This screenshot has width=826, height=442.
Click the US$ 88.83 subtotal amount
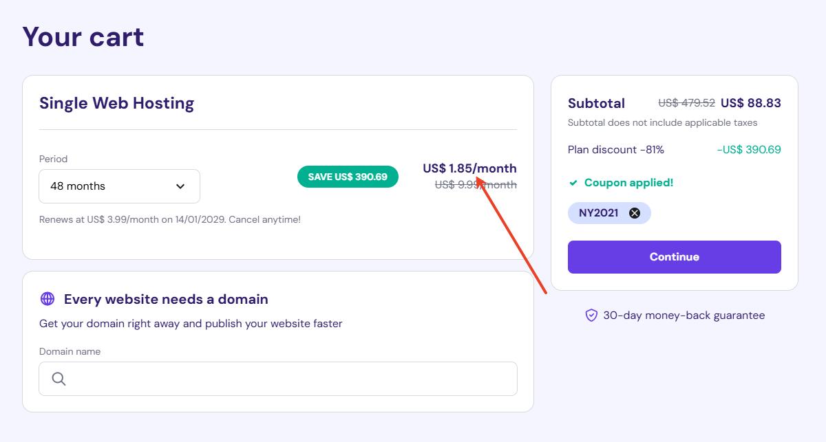tap(750, 103)
